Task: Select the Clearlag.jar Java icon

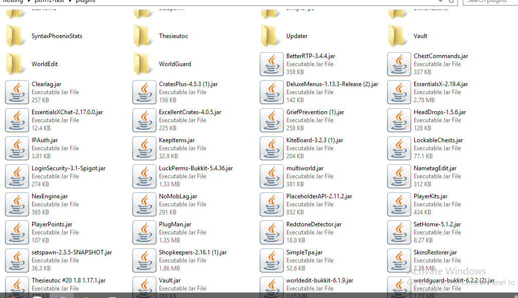Action: (x=17, y=92)
